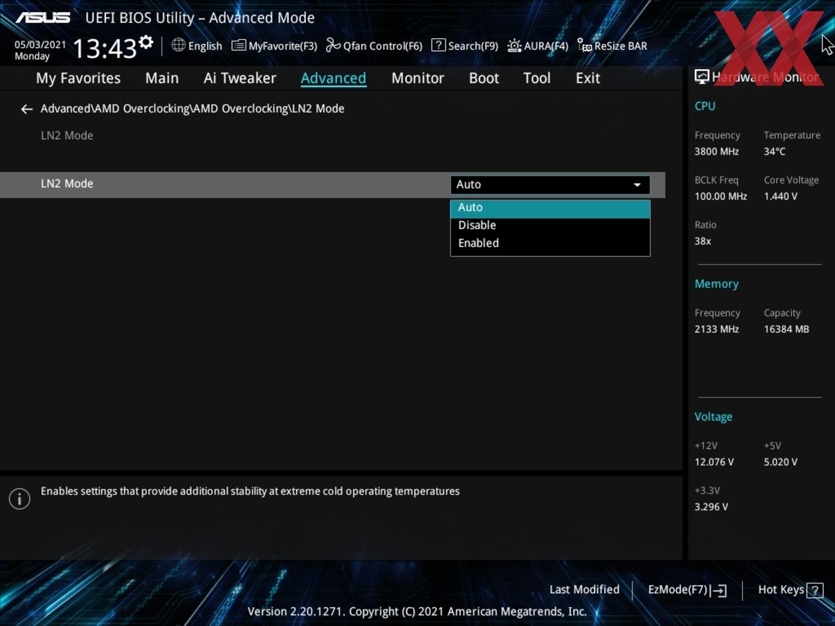Open the Boot tab
Screen dimensions: 835x626
484,78
